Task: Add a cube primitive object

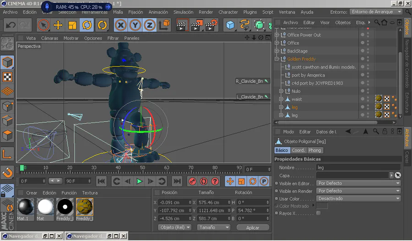Action: click(230, 25)
